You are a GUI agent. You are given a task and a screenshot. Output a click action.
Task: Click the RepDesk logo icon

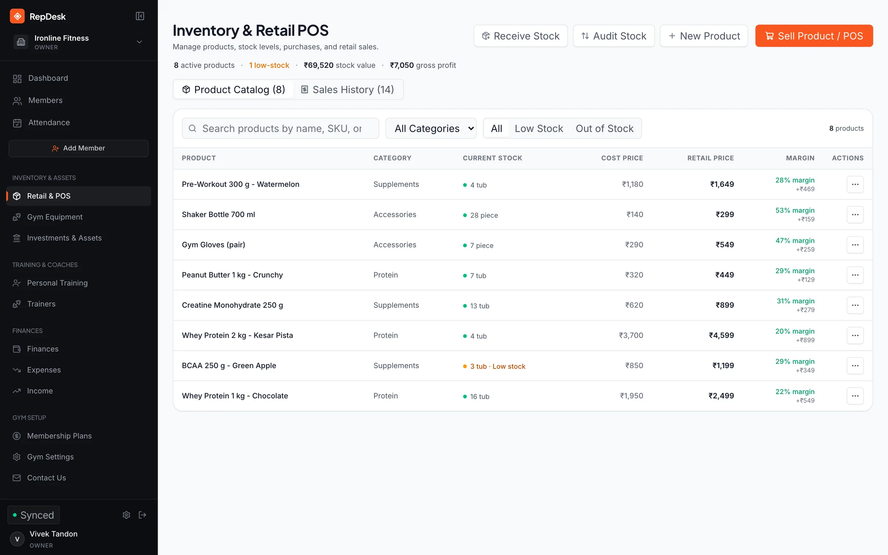point(17,16)
